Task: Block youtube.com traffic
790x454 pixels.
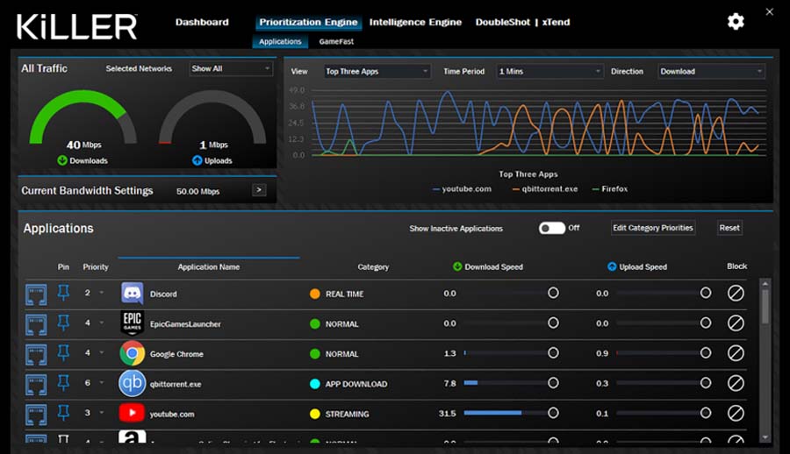Action: tap(736, 413)
